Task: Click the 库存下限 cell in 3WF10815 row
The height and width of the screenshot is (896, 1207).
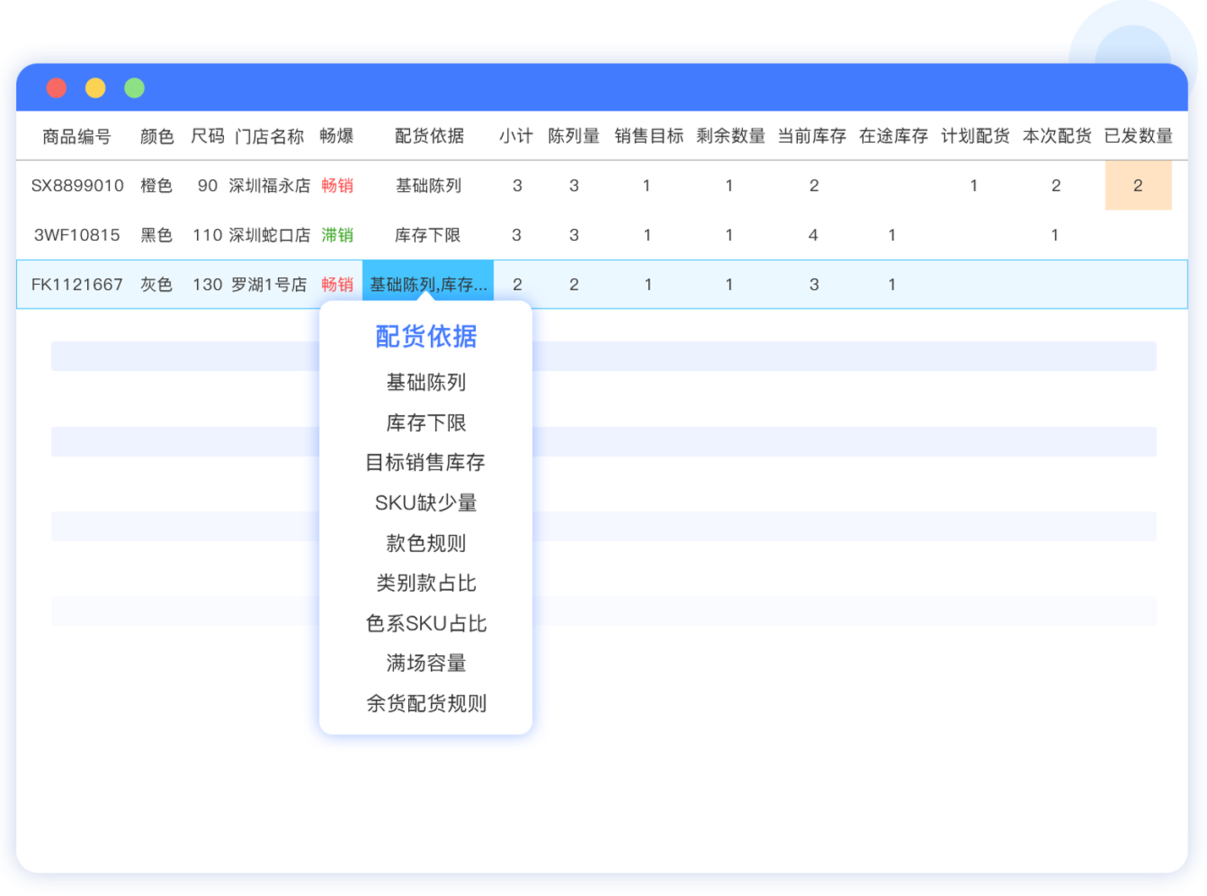Action: coord(428,235)
